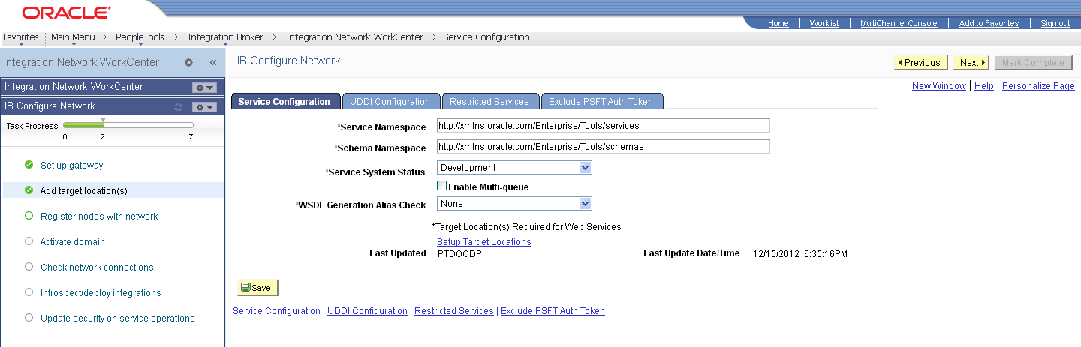Switch to Restricted Services tab

[x=489, y=102]
